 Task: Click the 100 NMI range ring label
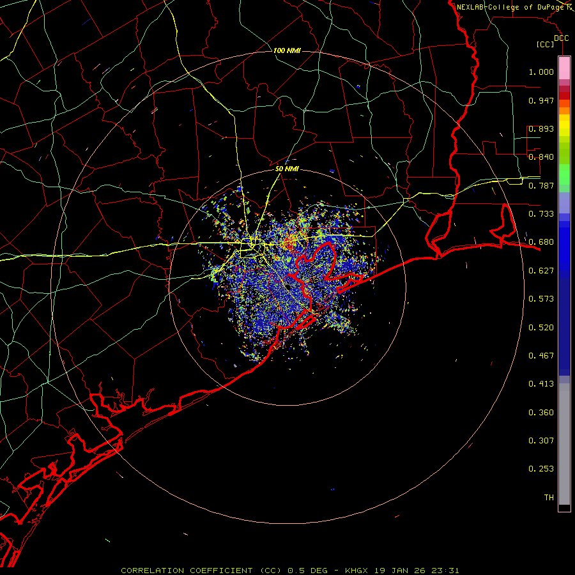[x=287, y=50]
